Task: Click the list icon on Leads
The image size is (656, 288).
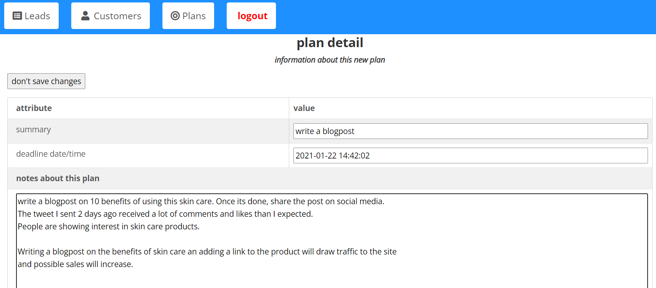Action: 17,16
